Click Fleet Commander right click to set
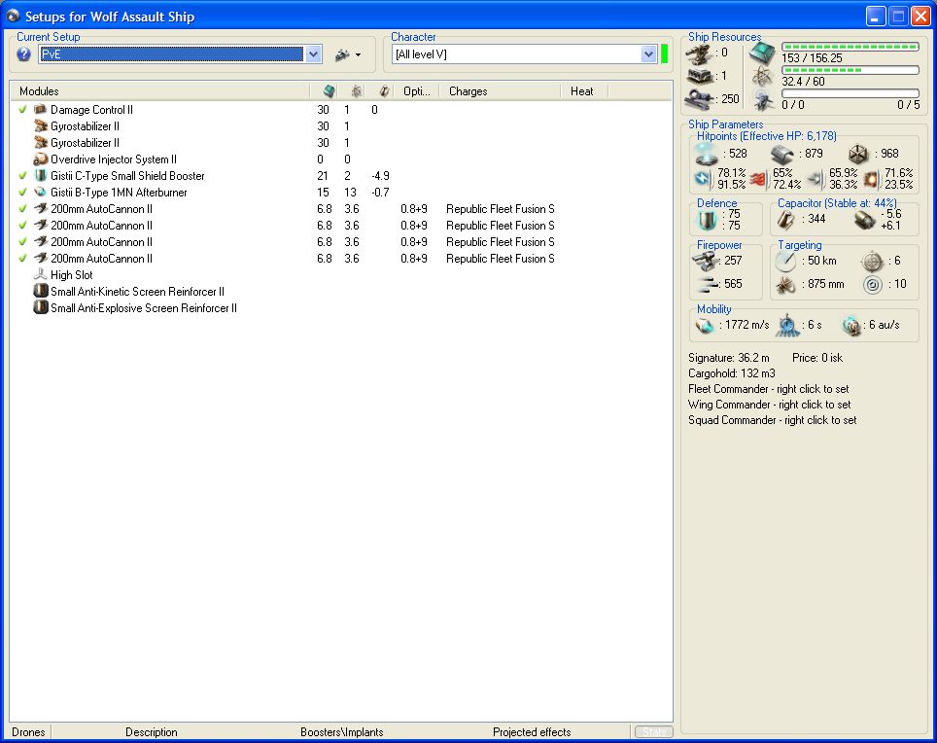The height and width of the screenshot is (743, 937). (769, 389)
